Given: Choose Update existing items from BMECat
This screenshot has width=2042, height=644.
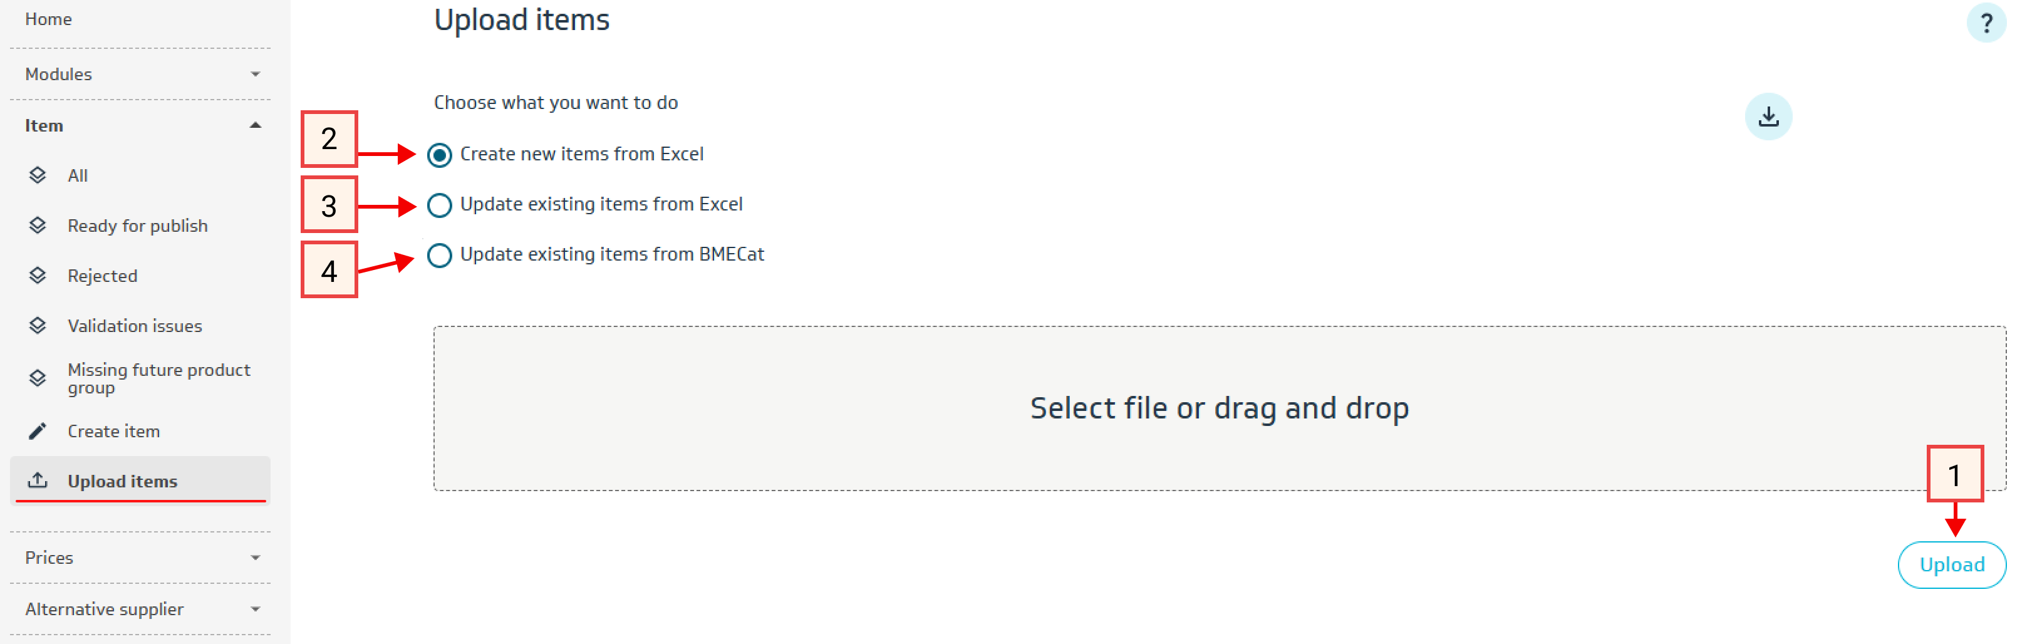Looking at the screenshot, I should click(x=440, y=256).
